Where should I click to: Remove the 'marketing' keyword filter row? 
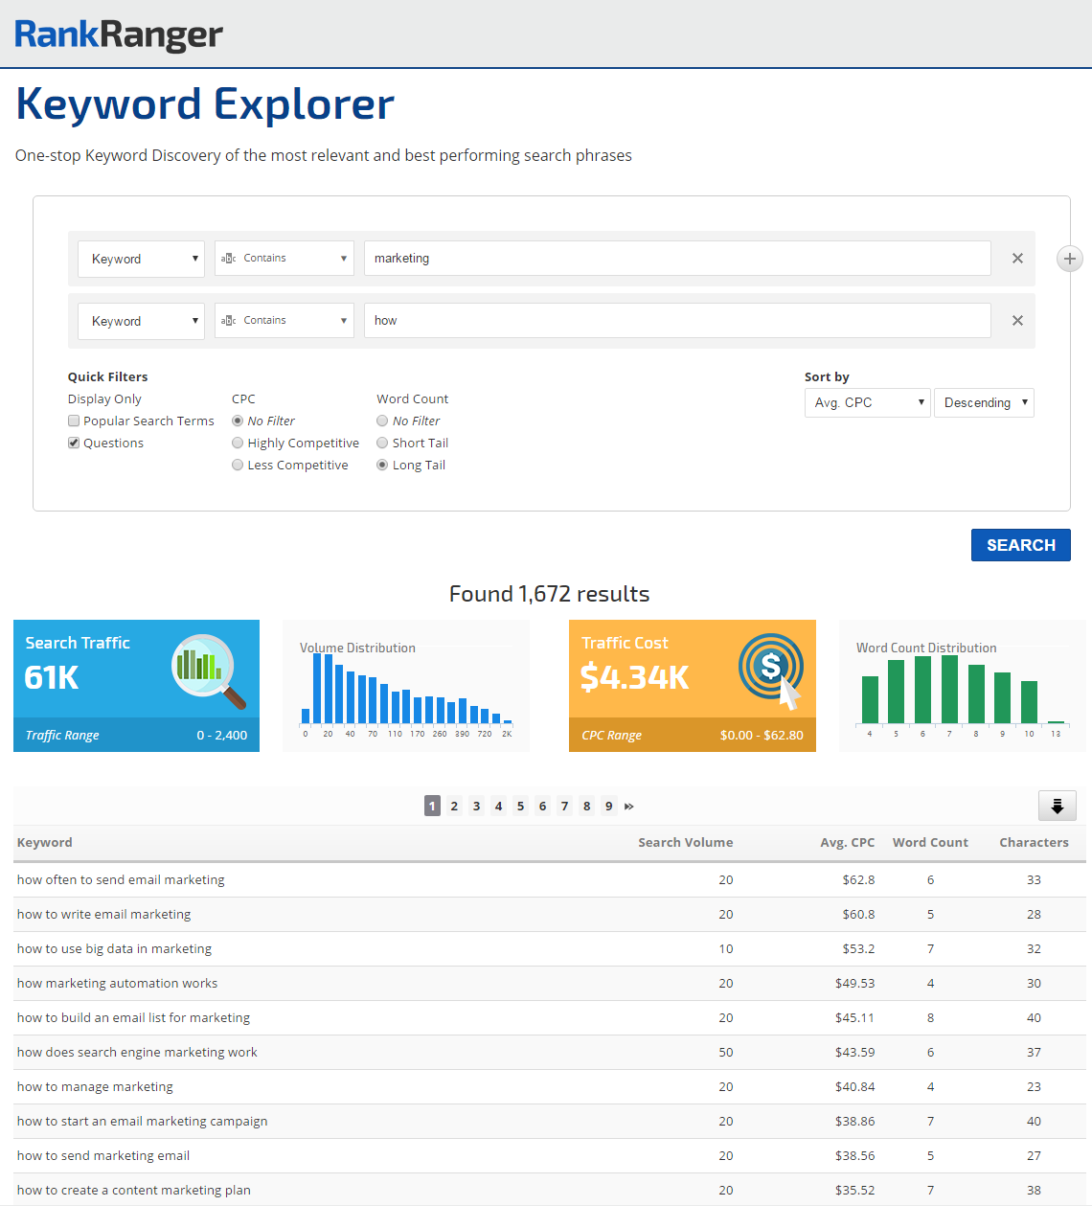[1017, 259]
